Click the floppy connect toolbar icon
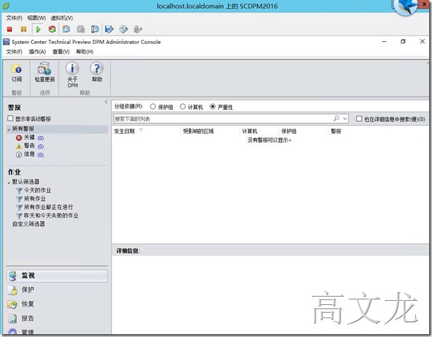The width and height of the screenshot is (432, 337). [x=109, y=29]
